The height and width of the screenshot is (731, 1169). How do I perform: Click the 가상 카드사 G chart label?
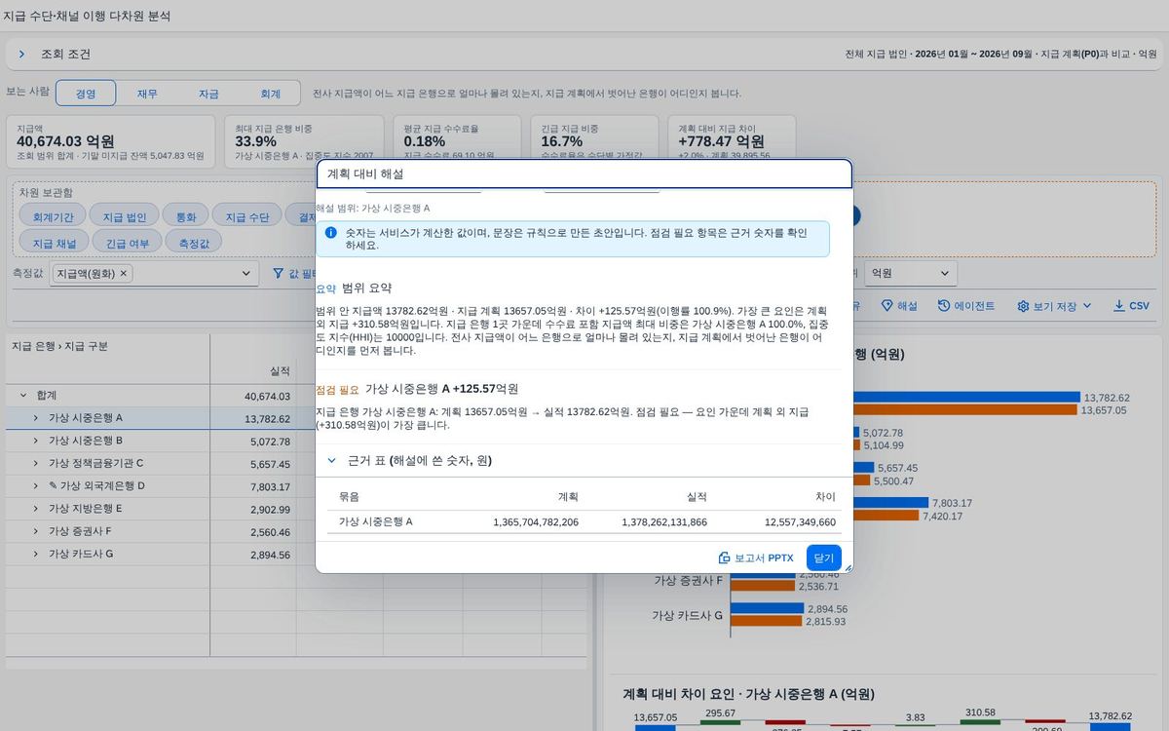(688, 615)
